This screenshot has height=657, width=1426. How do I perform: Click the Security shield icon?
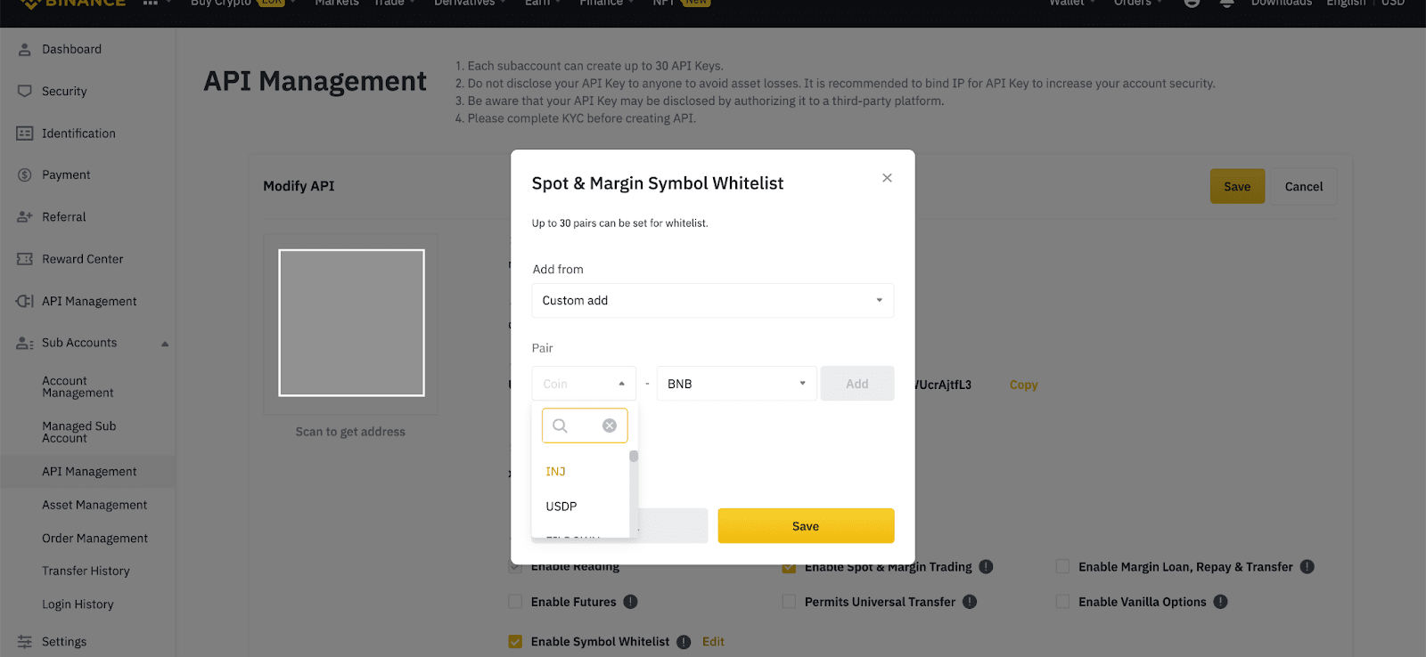[25, 92]
